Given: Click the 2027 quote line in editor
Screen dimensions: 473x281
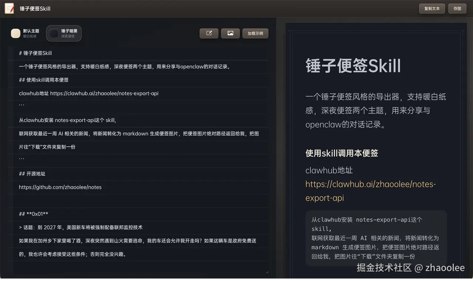Looking at the screenshot, I should tap(81, 227).
